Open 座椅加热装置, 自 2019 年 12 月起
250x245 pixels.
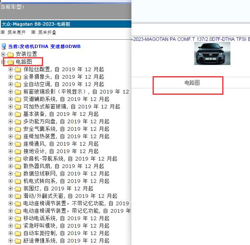pos(66,136)
